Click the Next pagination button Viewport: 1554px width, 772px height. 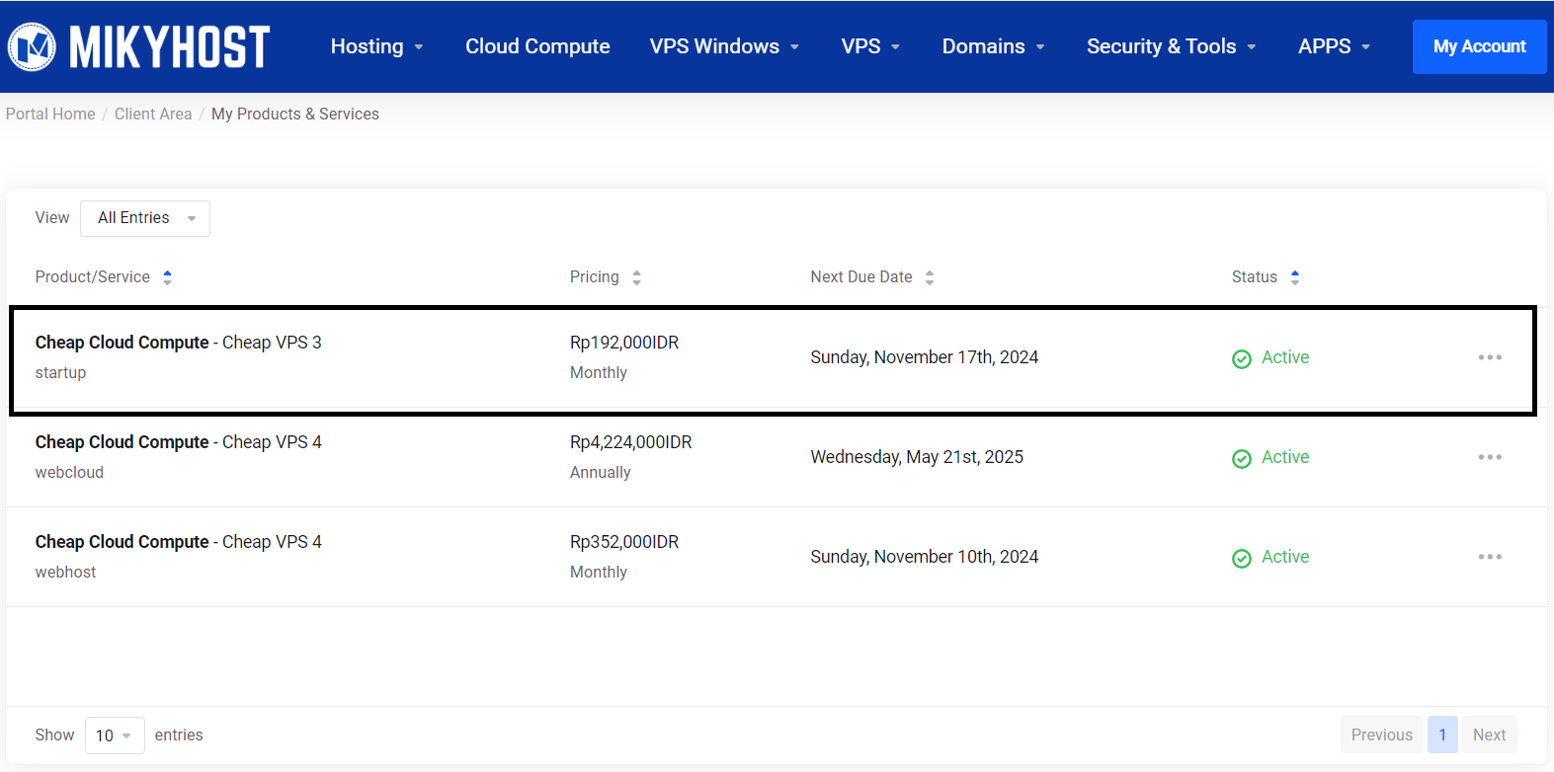point(1489,734)
